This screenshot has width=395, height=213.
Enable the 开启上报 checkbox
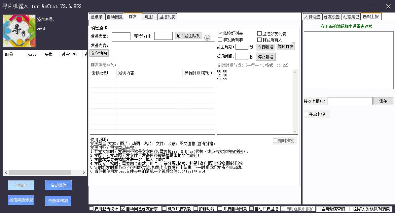[306, 114]
